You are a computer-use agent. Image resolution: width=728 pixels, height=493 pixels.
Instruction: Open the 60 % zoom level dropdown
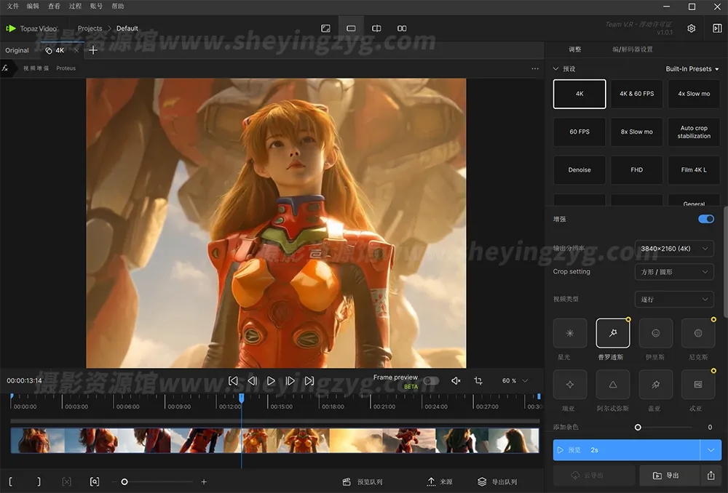click(515, 380)
